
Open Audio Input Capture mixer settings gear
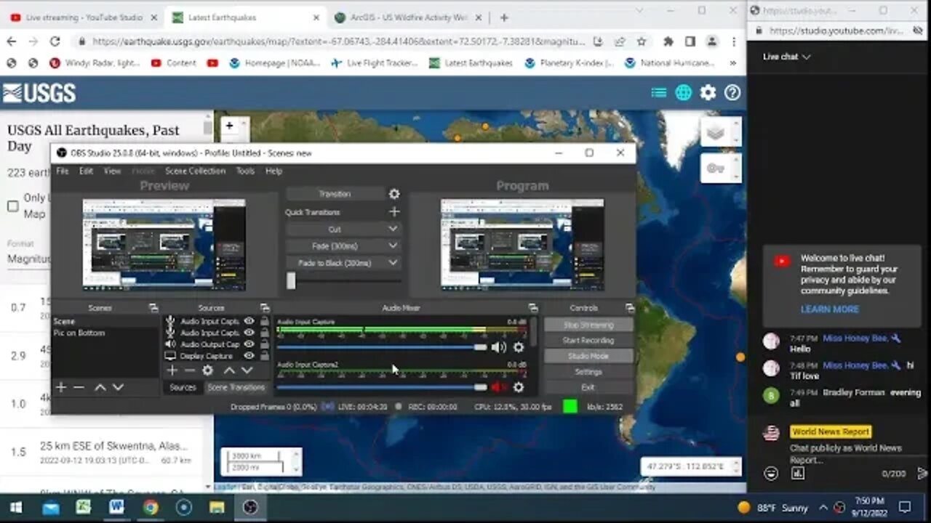518,347
